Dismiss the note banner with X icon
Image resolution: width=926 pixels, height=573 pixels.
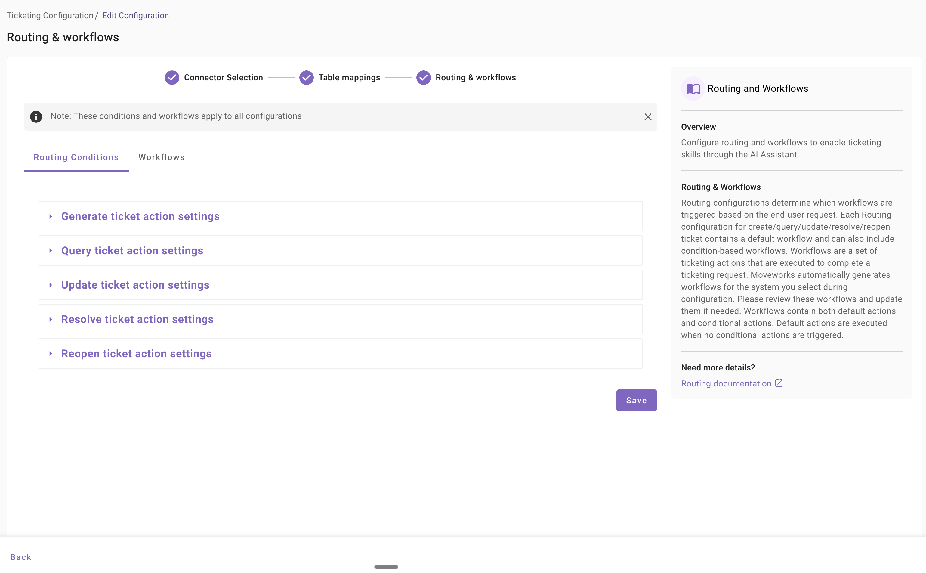[648, 117]
